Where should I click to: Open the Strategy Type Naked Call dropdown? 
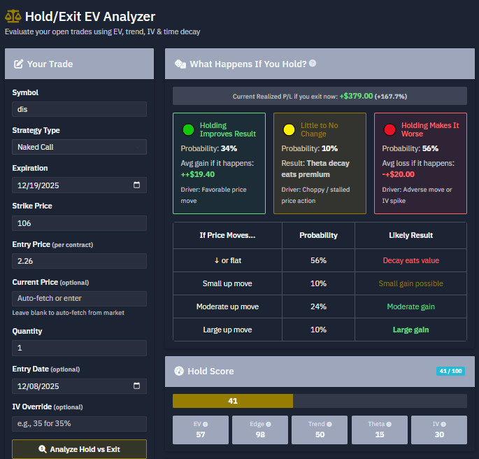79,147
